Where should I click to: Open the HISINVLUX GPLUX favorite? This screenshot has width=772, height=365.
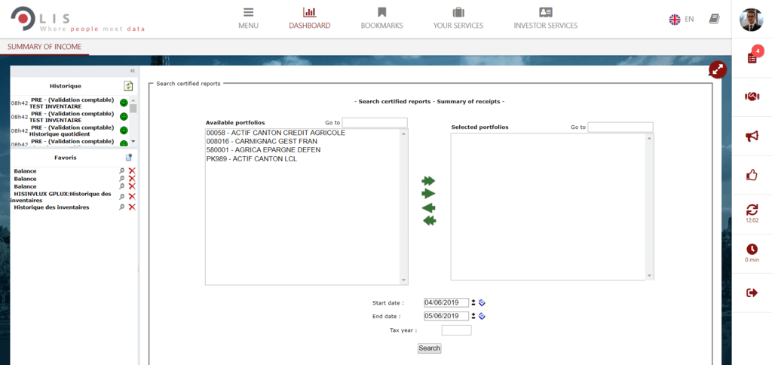click(x=60, y=197)
